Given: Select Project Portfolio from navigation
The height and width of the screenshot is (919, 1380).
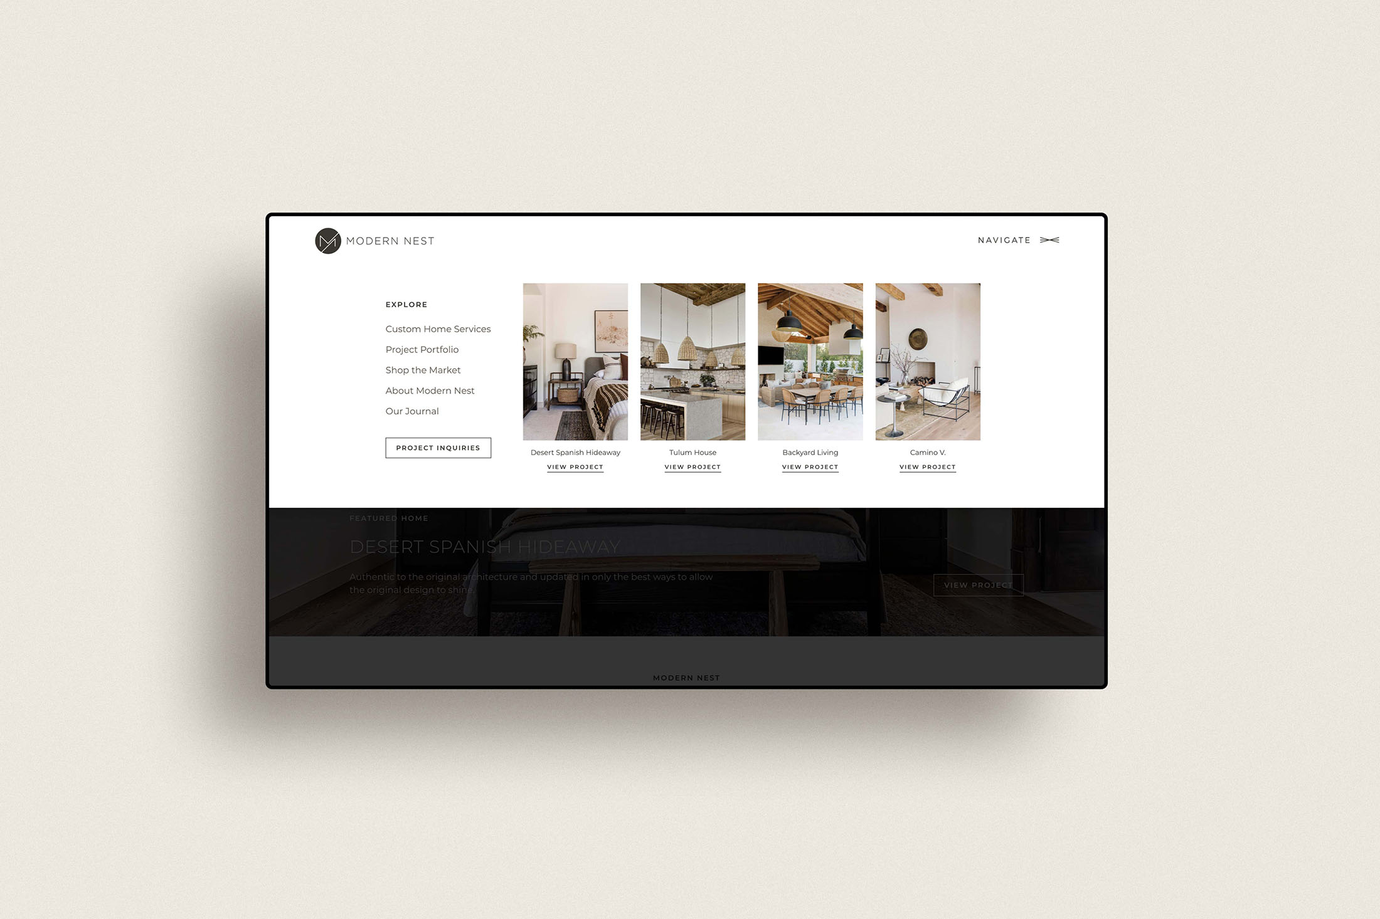Looking at the screenshot, I should (422, 350).
